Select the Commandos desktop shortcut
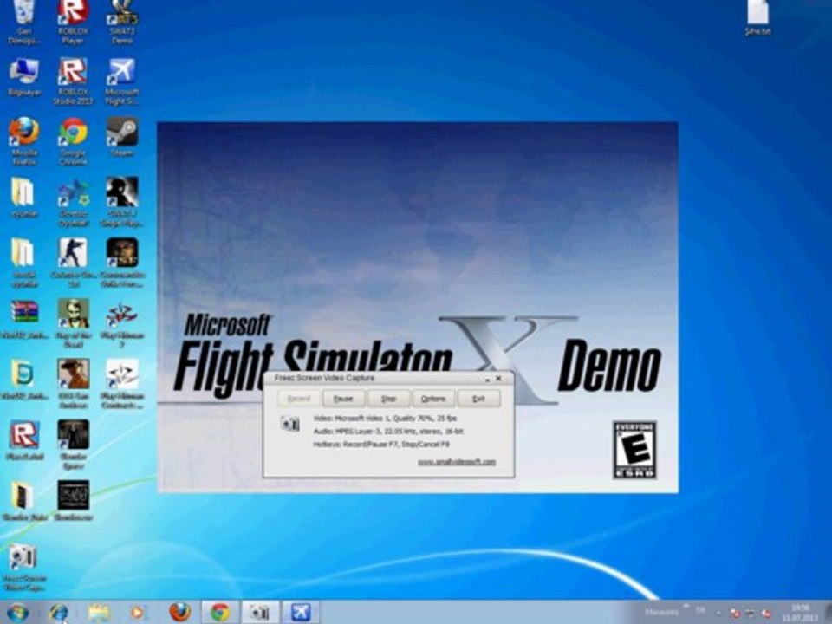Image resolution: width=832 pixels, height=624 pixels. click(122, 263)
